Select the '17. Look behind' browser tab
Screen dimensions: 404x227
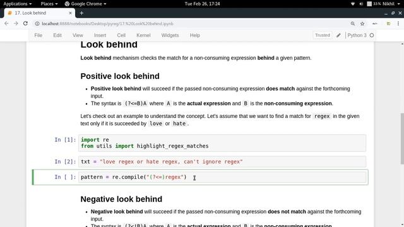(39, 13)
